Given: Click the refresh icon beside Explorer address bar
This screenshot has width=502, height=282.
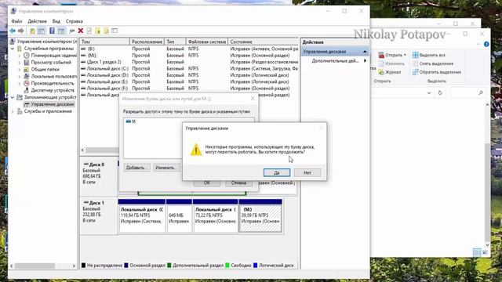Looking at the screenshot, I should (440, 92).
